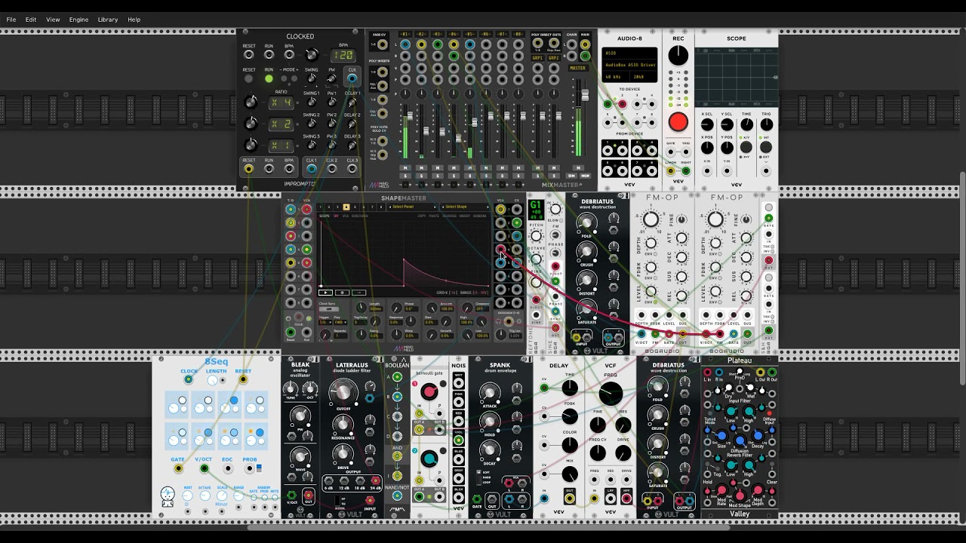Open the Audio-8 2048 block size selector
Screen dimensions: 966x543
coord(643,77)
